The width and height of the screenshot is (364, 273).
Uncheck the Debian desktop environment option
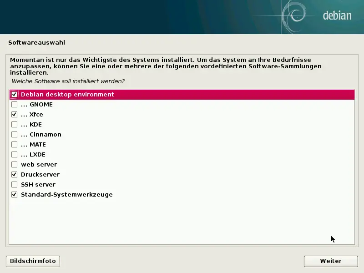pyautogui.click(x=14, y=94)
